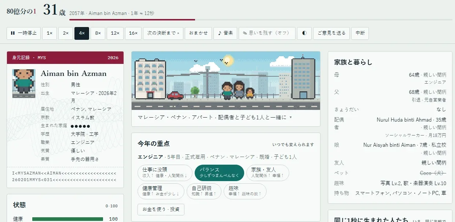Click the 家族と暮らし heading
Viewport: 455px width, 222px height.
[353, 62]
